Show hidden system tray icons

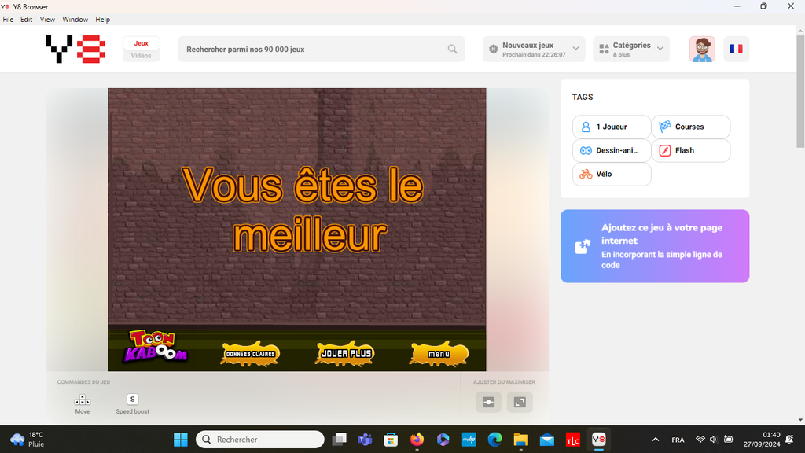656,440
